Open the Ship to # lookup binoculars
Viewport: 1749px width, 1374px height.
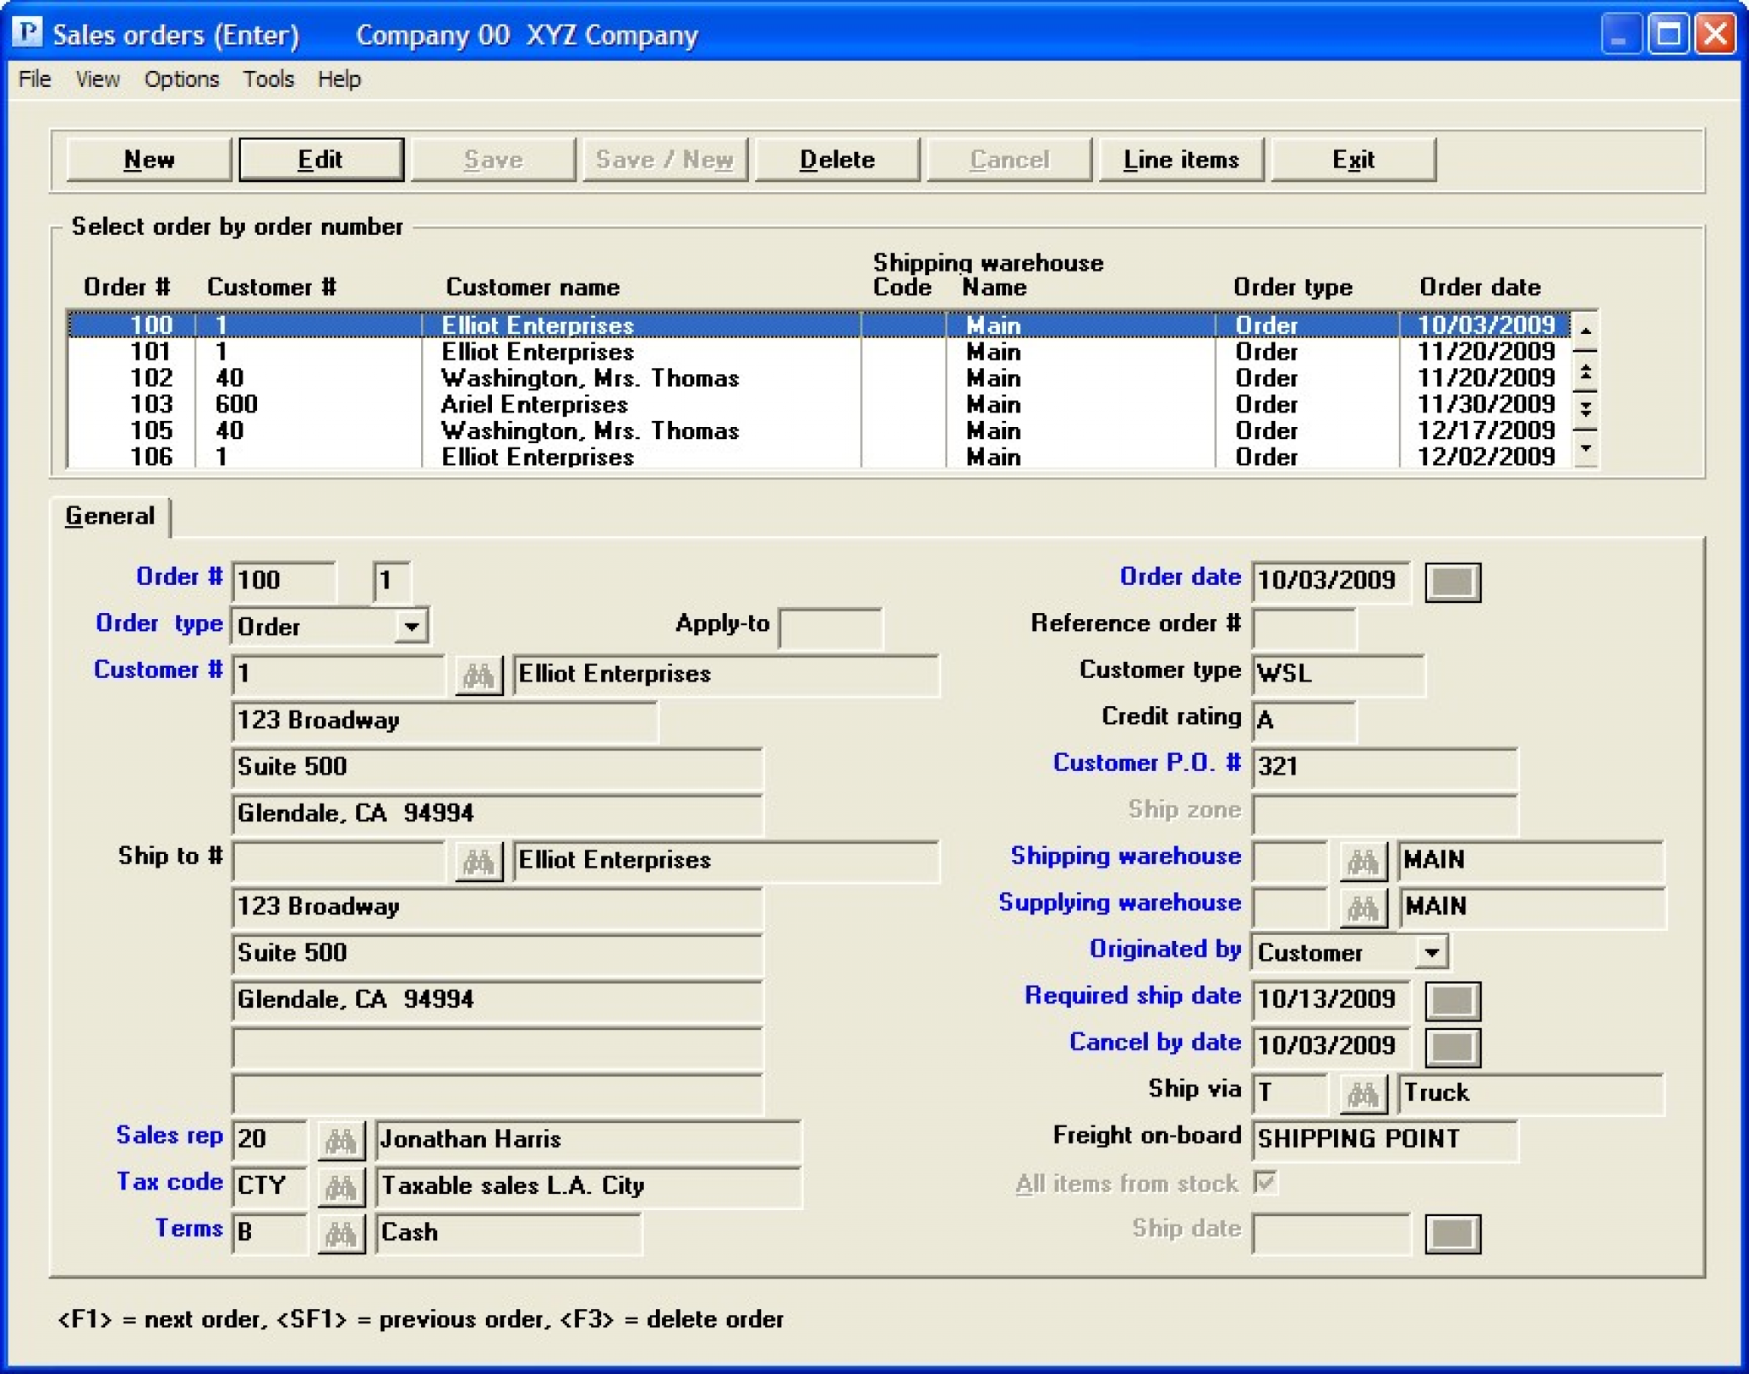(477, 862)
